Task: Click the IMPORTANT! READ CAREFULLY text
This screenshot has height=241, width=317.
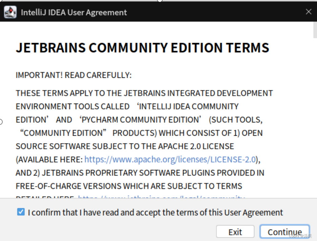Action: 73,75
